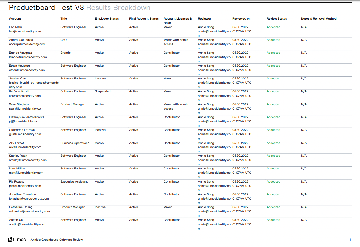360x247 pixels.
Task: Click the email ethan@lumosidentity.com
Action: coord(27,70)
